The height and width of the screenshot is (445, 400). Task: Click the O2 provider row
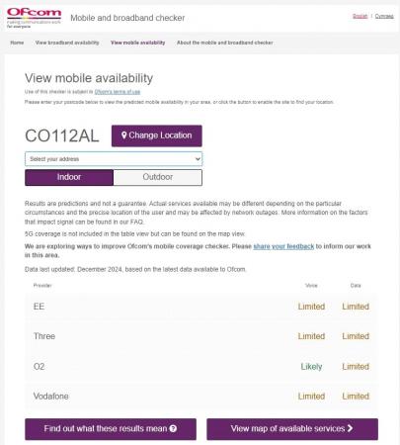[201, 367]
